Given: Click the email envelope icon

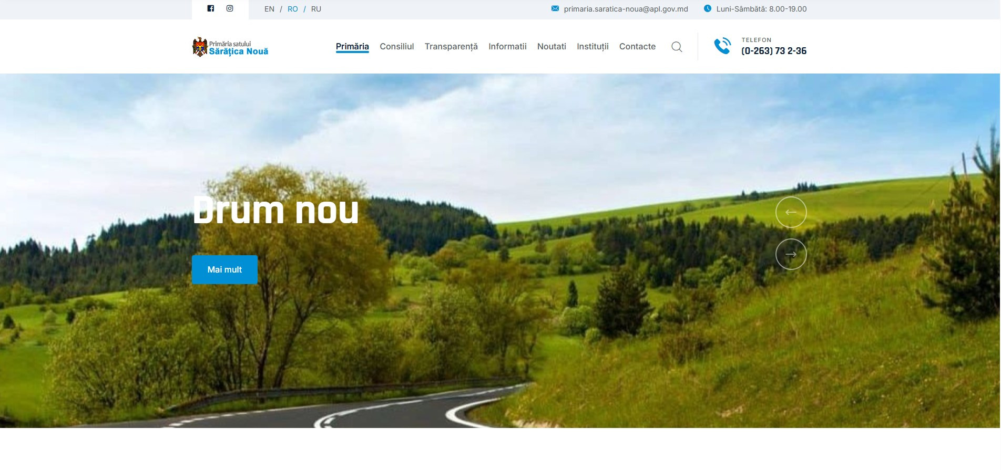Looking at the screenshot, I should click(x=555, y=9).
